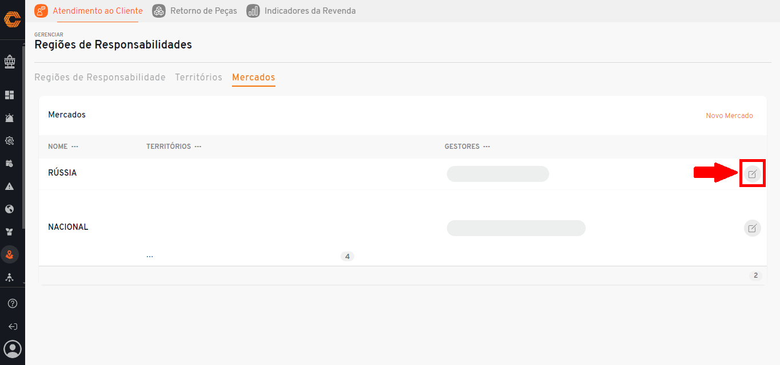The height and width of the screenshot is (365, 780).
Task: Open the gear with wrench icon
Action: (10, 140)
